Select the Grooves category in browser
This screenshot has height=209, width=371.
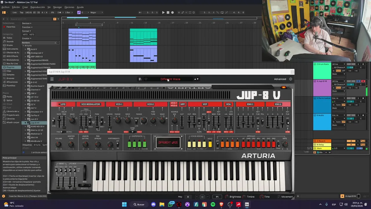coord(10,78)
